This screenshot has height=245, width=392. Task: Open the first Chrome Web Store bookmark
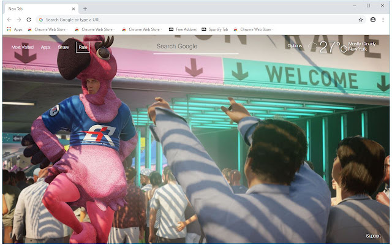coord(48,29)
